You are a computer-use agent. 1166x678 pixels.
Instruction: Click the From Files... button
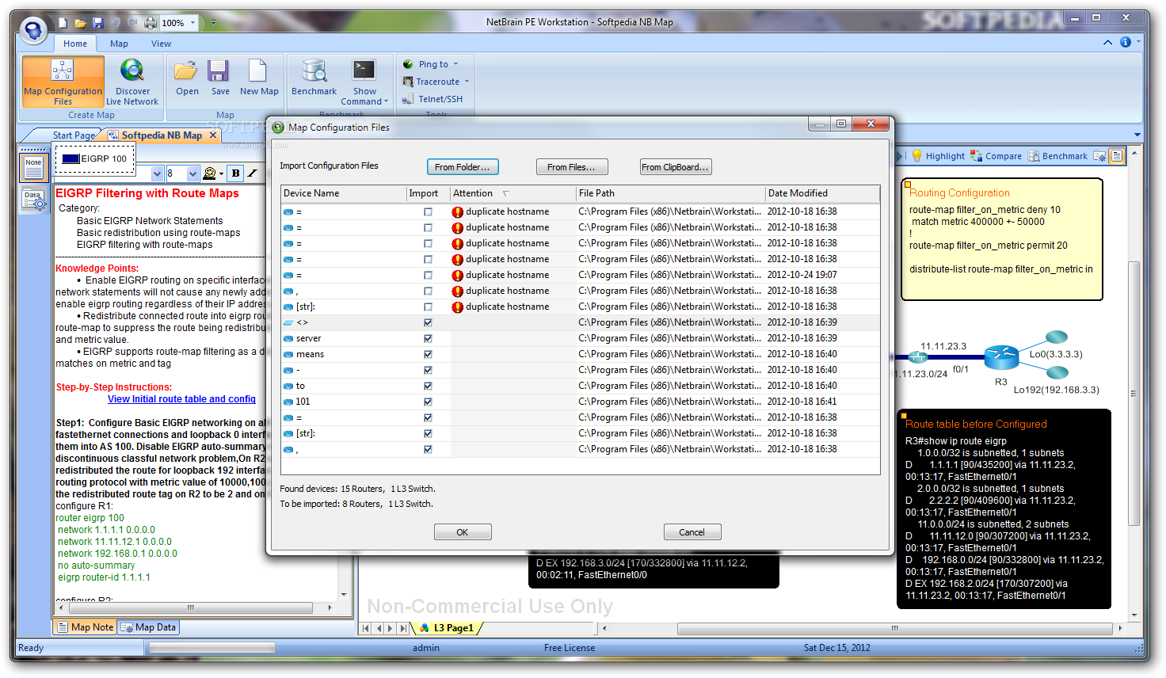[x=571, y=167]
